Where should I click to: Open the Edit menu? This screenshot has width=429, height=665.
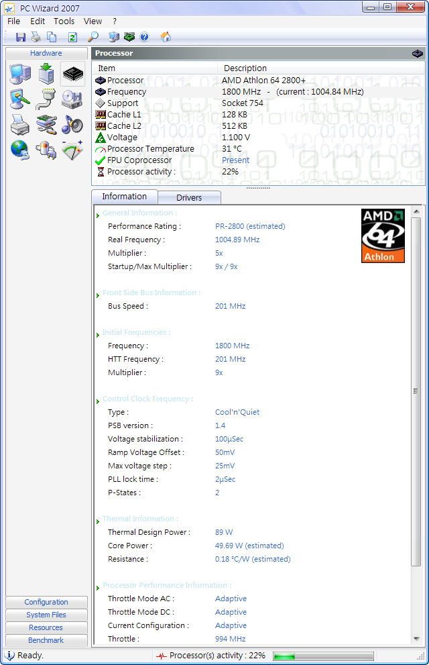tap(38, 21)
